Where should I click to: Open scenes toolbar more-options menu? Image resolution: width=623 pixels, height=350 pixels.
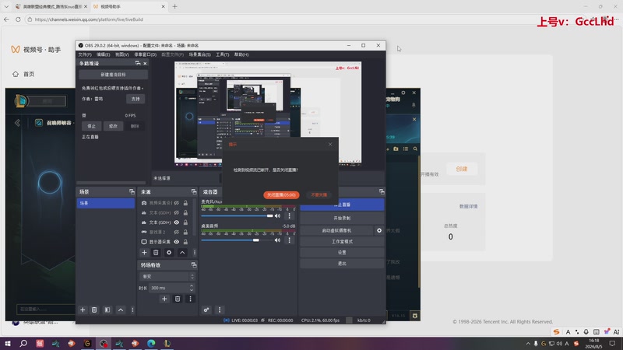[132, 310]
